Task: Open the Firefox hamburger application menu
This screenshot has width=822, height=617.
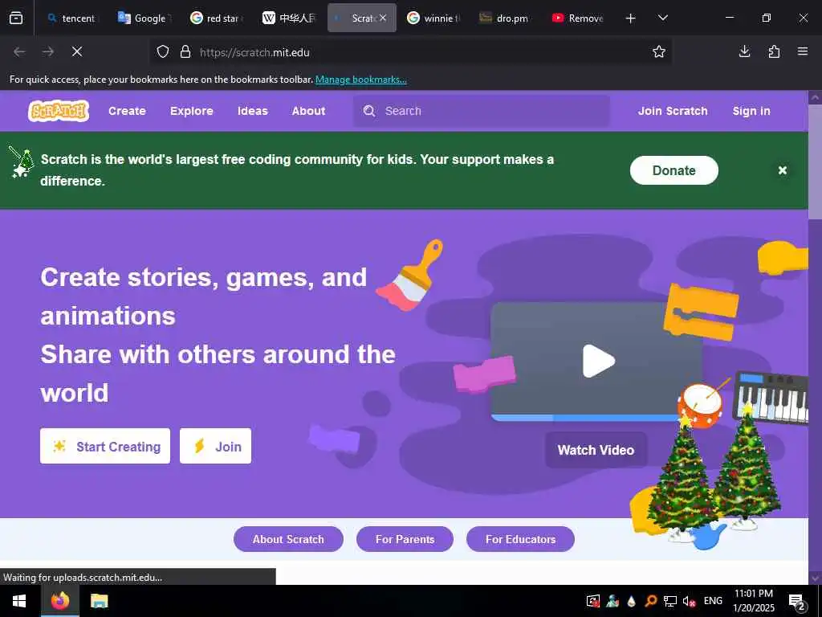Action: (803, 51)
